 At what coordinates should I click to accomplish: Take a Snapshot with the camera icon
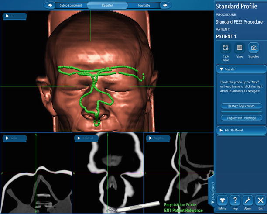point(253,48)
